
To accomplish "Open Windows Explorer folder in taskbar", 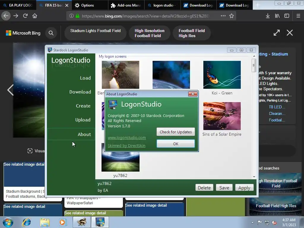I will [45, 222].
